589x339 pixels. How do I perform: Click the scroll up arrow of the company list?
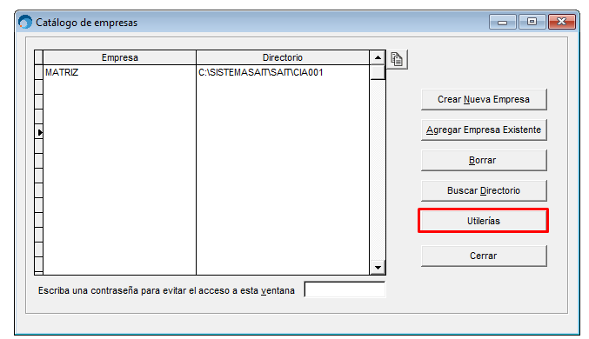[x=378, y=58]
